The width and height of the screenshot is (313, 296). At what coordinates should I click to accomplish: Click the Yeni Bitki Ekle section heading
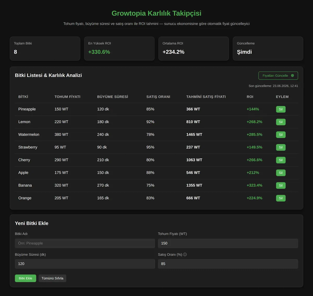32,223
